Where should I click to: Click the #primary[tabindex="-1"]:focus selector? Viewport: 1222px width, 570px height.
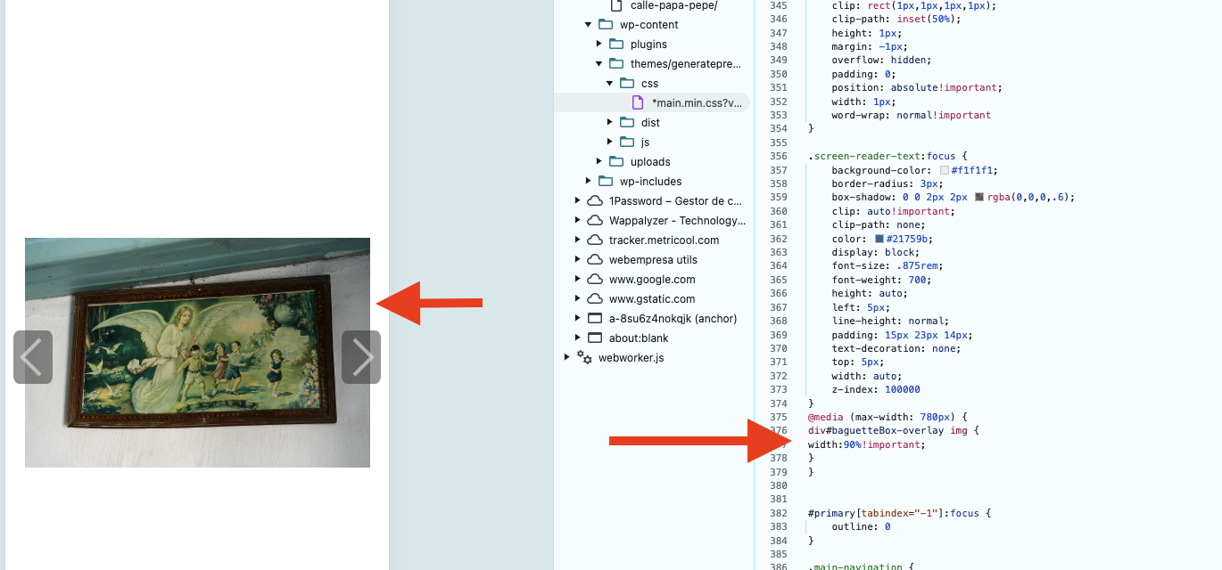click(x=900, y=513)
